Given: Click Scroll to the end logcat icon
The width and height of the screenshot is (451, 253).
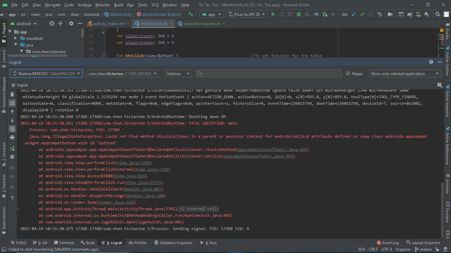Looking at the screenshot, I should coord(12,103).
